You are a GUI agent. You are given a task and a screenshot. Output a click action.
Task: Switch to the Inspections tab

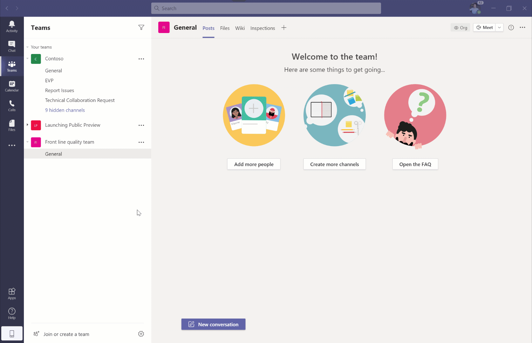[x=263, y=28]
